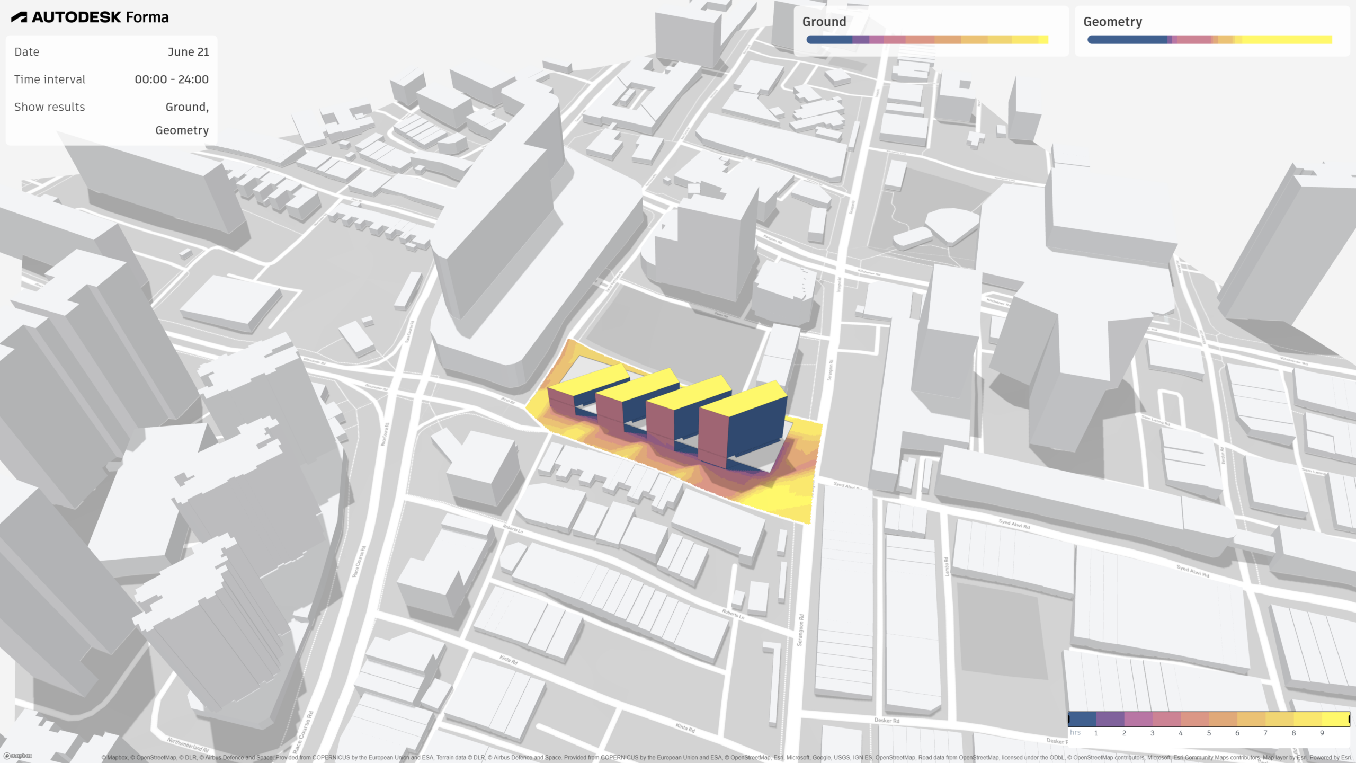Click the dark blue swatch in the hours legend
Screen dimensions: 1356x763
(1082, 719)
